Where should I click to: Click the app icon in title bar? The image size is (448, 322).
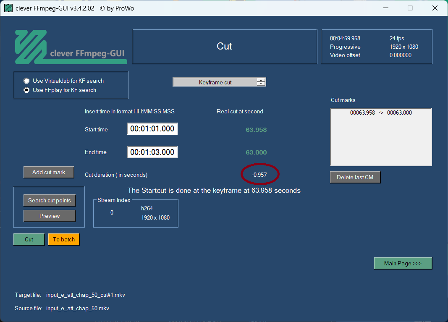[8, 8]
